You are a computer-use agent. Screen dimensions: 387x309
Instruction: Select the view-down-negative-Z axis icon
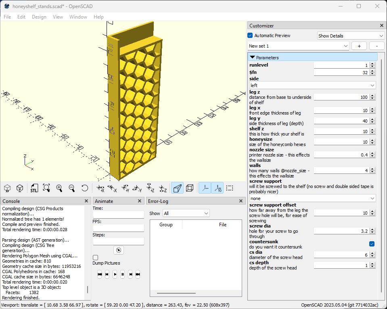163,188
